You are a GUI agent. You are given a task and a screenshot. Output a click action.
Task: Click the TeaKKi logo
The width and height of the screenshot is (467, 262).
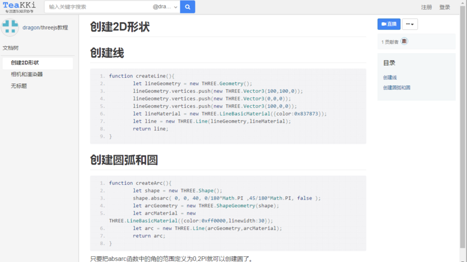(x=19, y=7)
